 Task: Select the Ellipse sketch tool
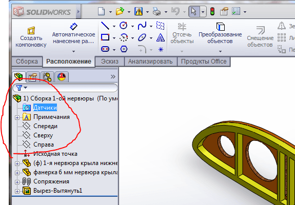(x=142, y=37)
